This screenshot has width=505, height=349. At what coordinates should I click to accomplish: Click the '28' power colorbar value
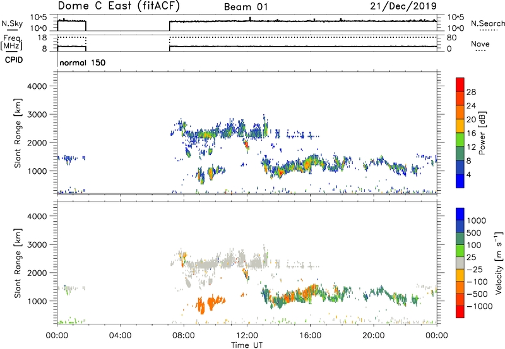pyautogui.click(x=471, y=92)
